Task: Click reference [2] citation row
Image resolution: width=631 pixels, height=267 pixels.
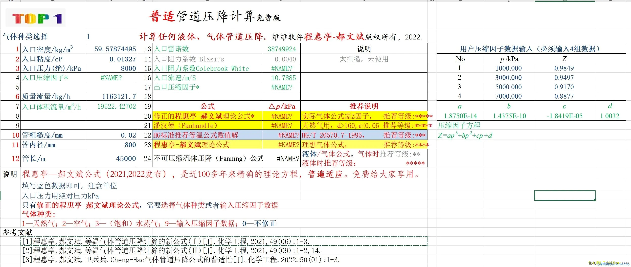Action: (x=171, y=251)
